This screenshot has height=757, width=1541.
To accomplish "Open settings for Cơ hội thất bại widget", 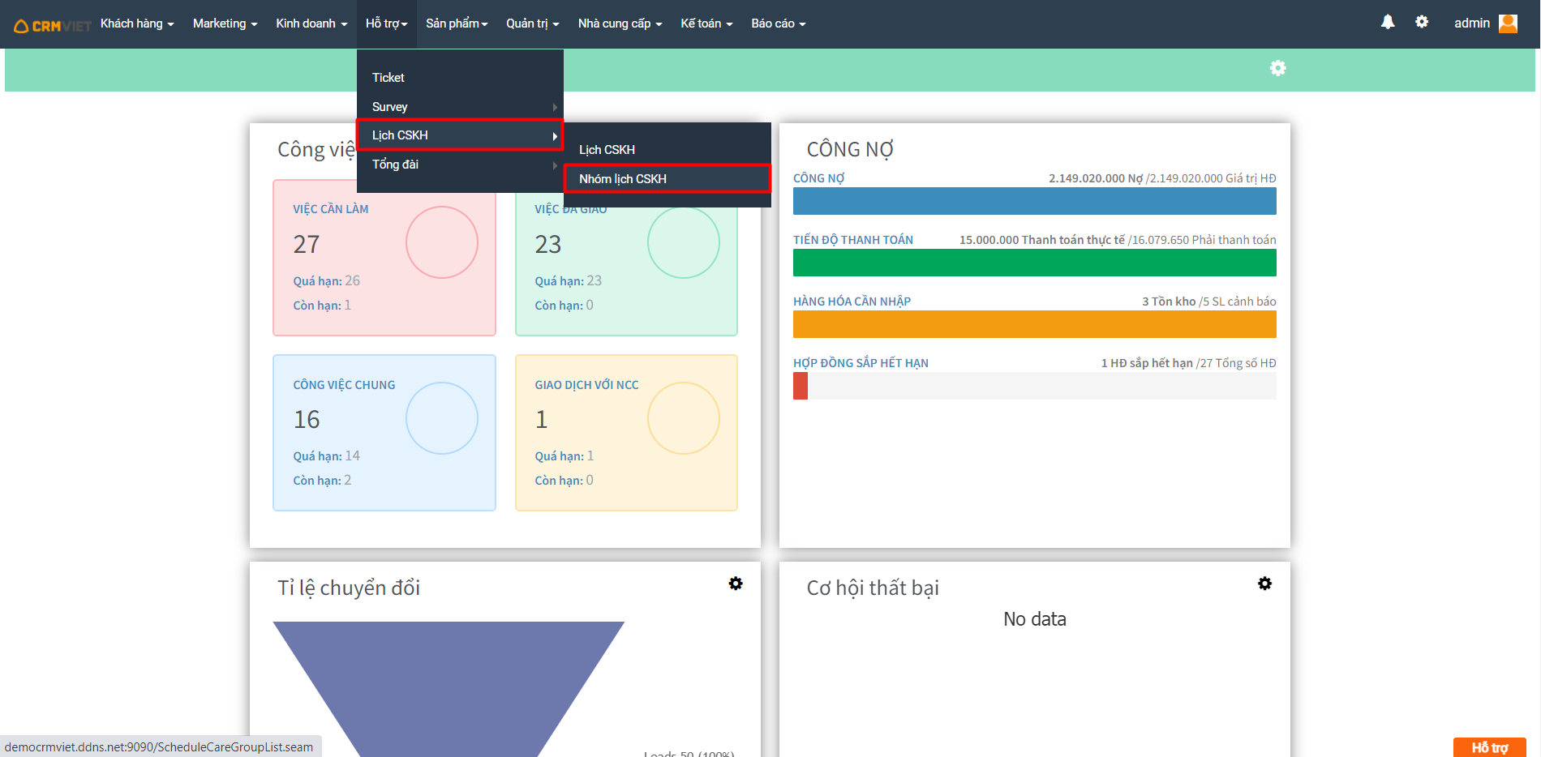I will click(1264, 584).
